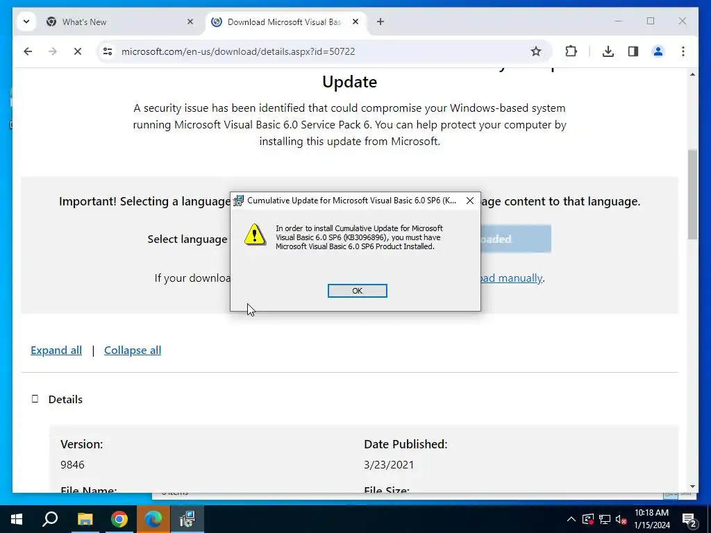Click the Expand all link
Screen dimensions: 711x533
point(56,350)
